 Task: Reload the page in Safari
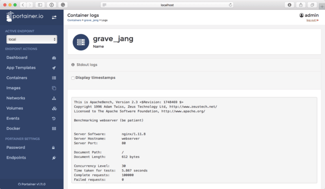(230, 5)
